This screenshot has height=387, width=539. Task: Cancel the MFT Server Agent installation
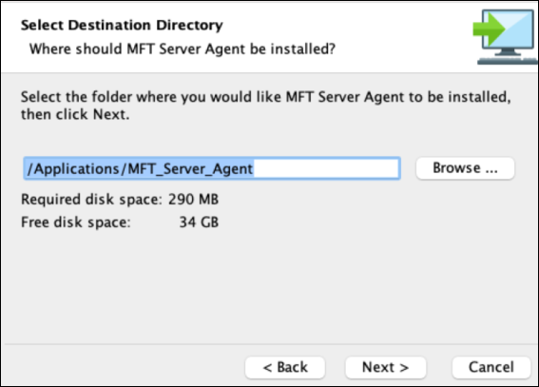pos(491,367)
